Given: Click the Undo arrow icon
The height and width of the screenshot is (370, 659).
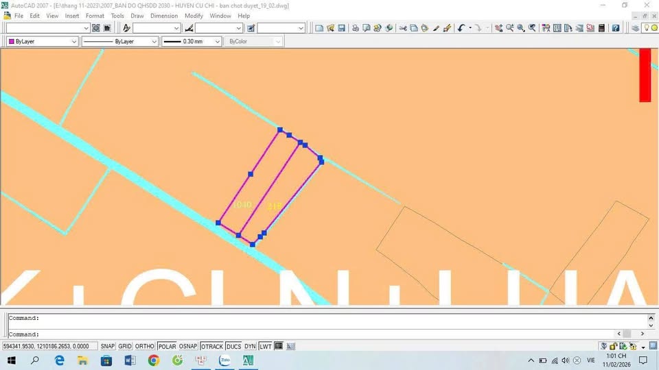Looking at the screenshot, I should [x=461, y=28].
